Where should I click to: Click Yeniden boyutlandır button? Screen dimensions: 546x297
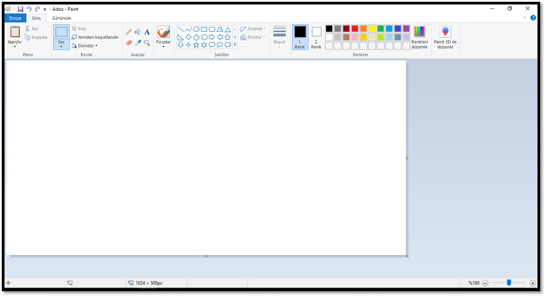pos(95,37)
